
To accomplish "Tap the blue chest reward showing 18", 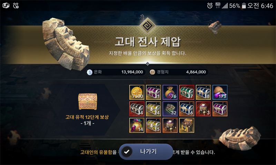I will [x=203, y=92].
